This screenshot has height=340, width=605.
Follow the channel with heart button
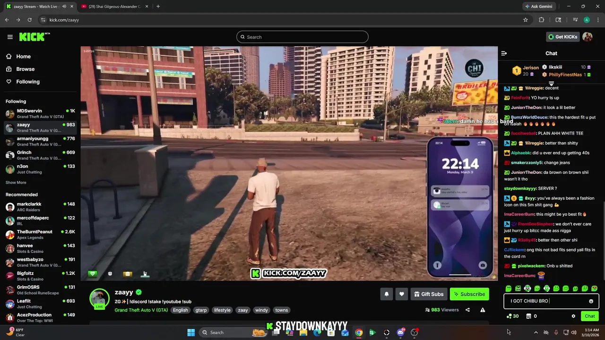tap(401, 294)
